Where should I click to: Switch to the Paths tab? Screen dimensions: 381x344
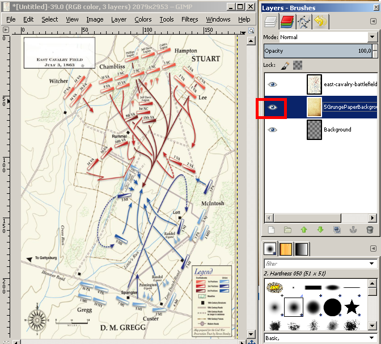point(303,22)
